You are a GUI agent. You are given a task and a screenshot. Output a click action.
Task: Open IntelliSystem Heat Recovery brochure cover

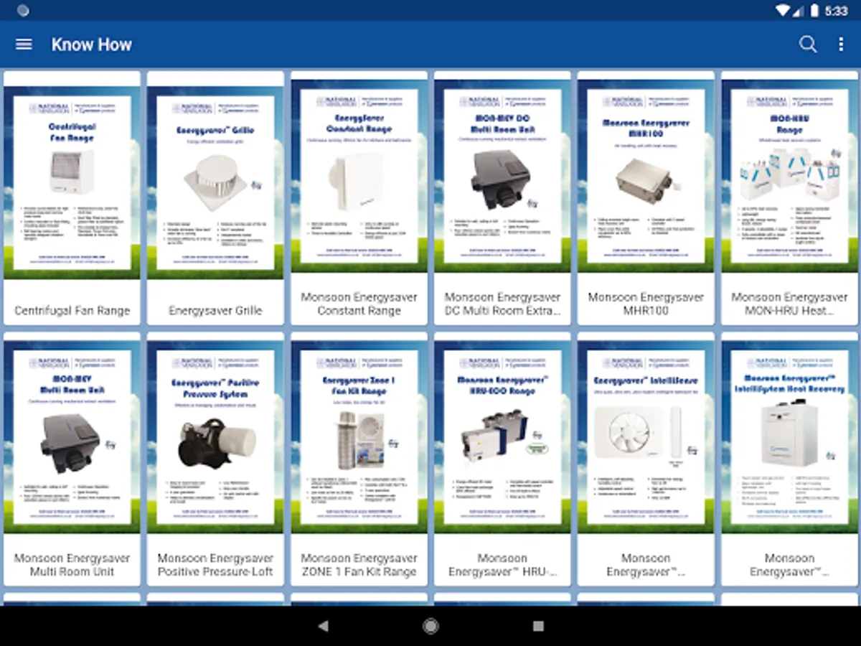pos(789,436)
